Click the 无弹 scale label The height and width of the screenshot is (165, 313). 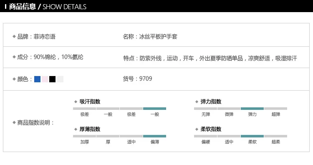[206, 114]
